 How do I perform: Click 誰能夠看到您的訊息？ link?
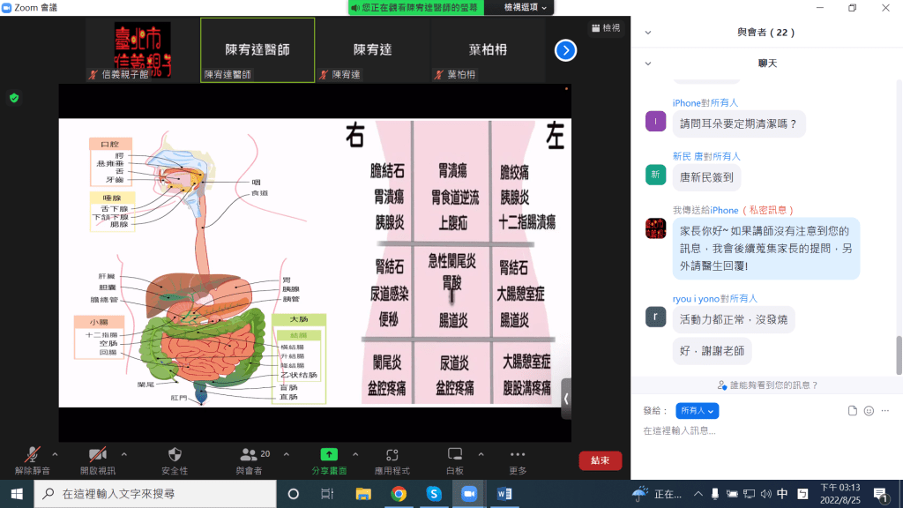pyautogui.click(x=768, y=385)
